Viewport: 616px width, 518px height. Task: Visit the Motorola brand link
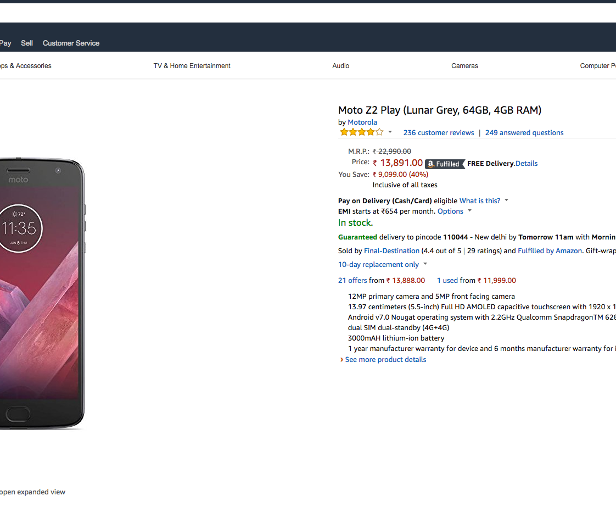pyautogui.click(x=362, y=122)
